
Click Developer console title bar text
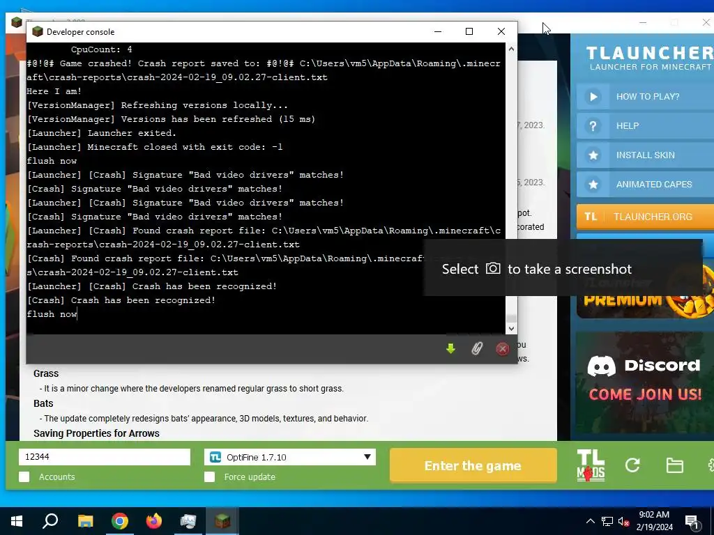[x=81, y=32]
